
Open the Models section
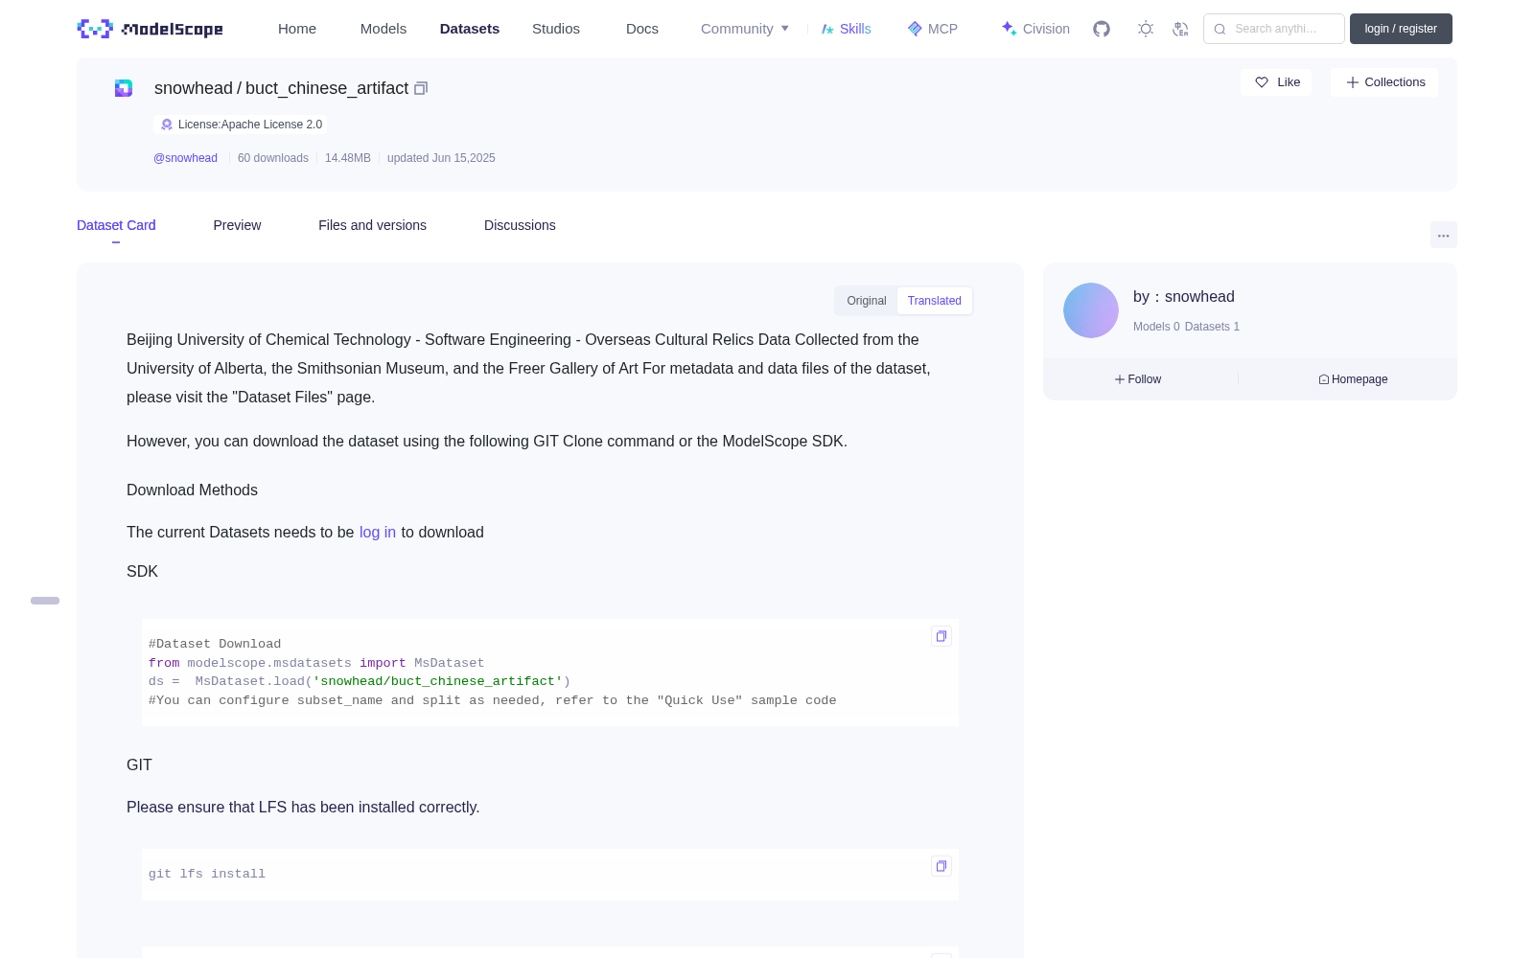click(x=383, y=29)
